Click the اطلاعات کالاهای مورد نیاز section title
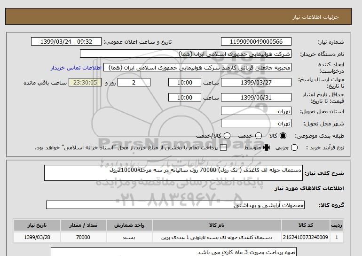 tap(309, 188)
